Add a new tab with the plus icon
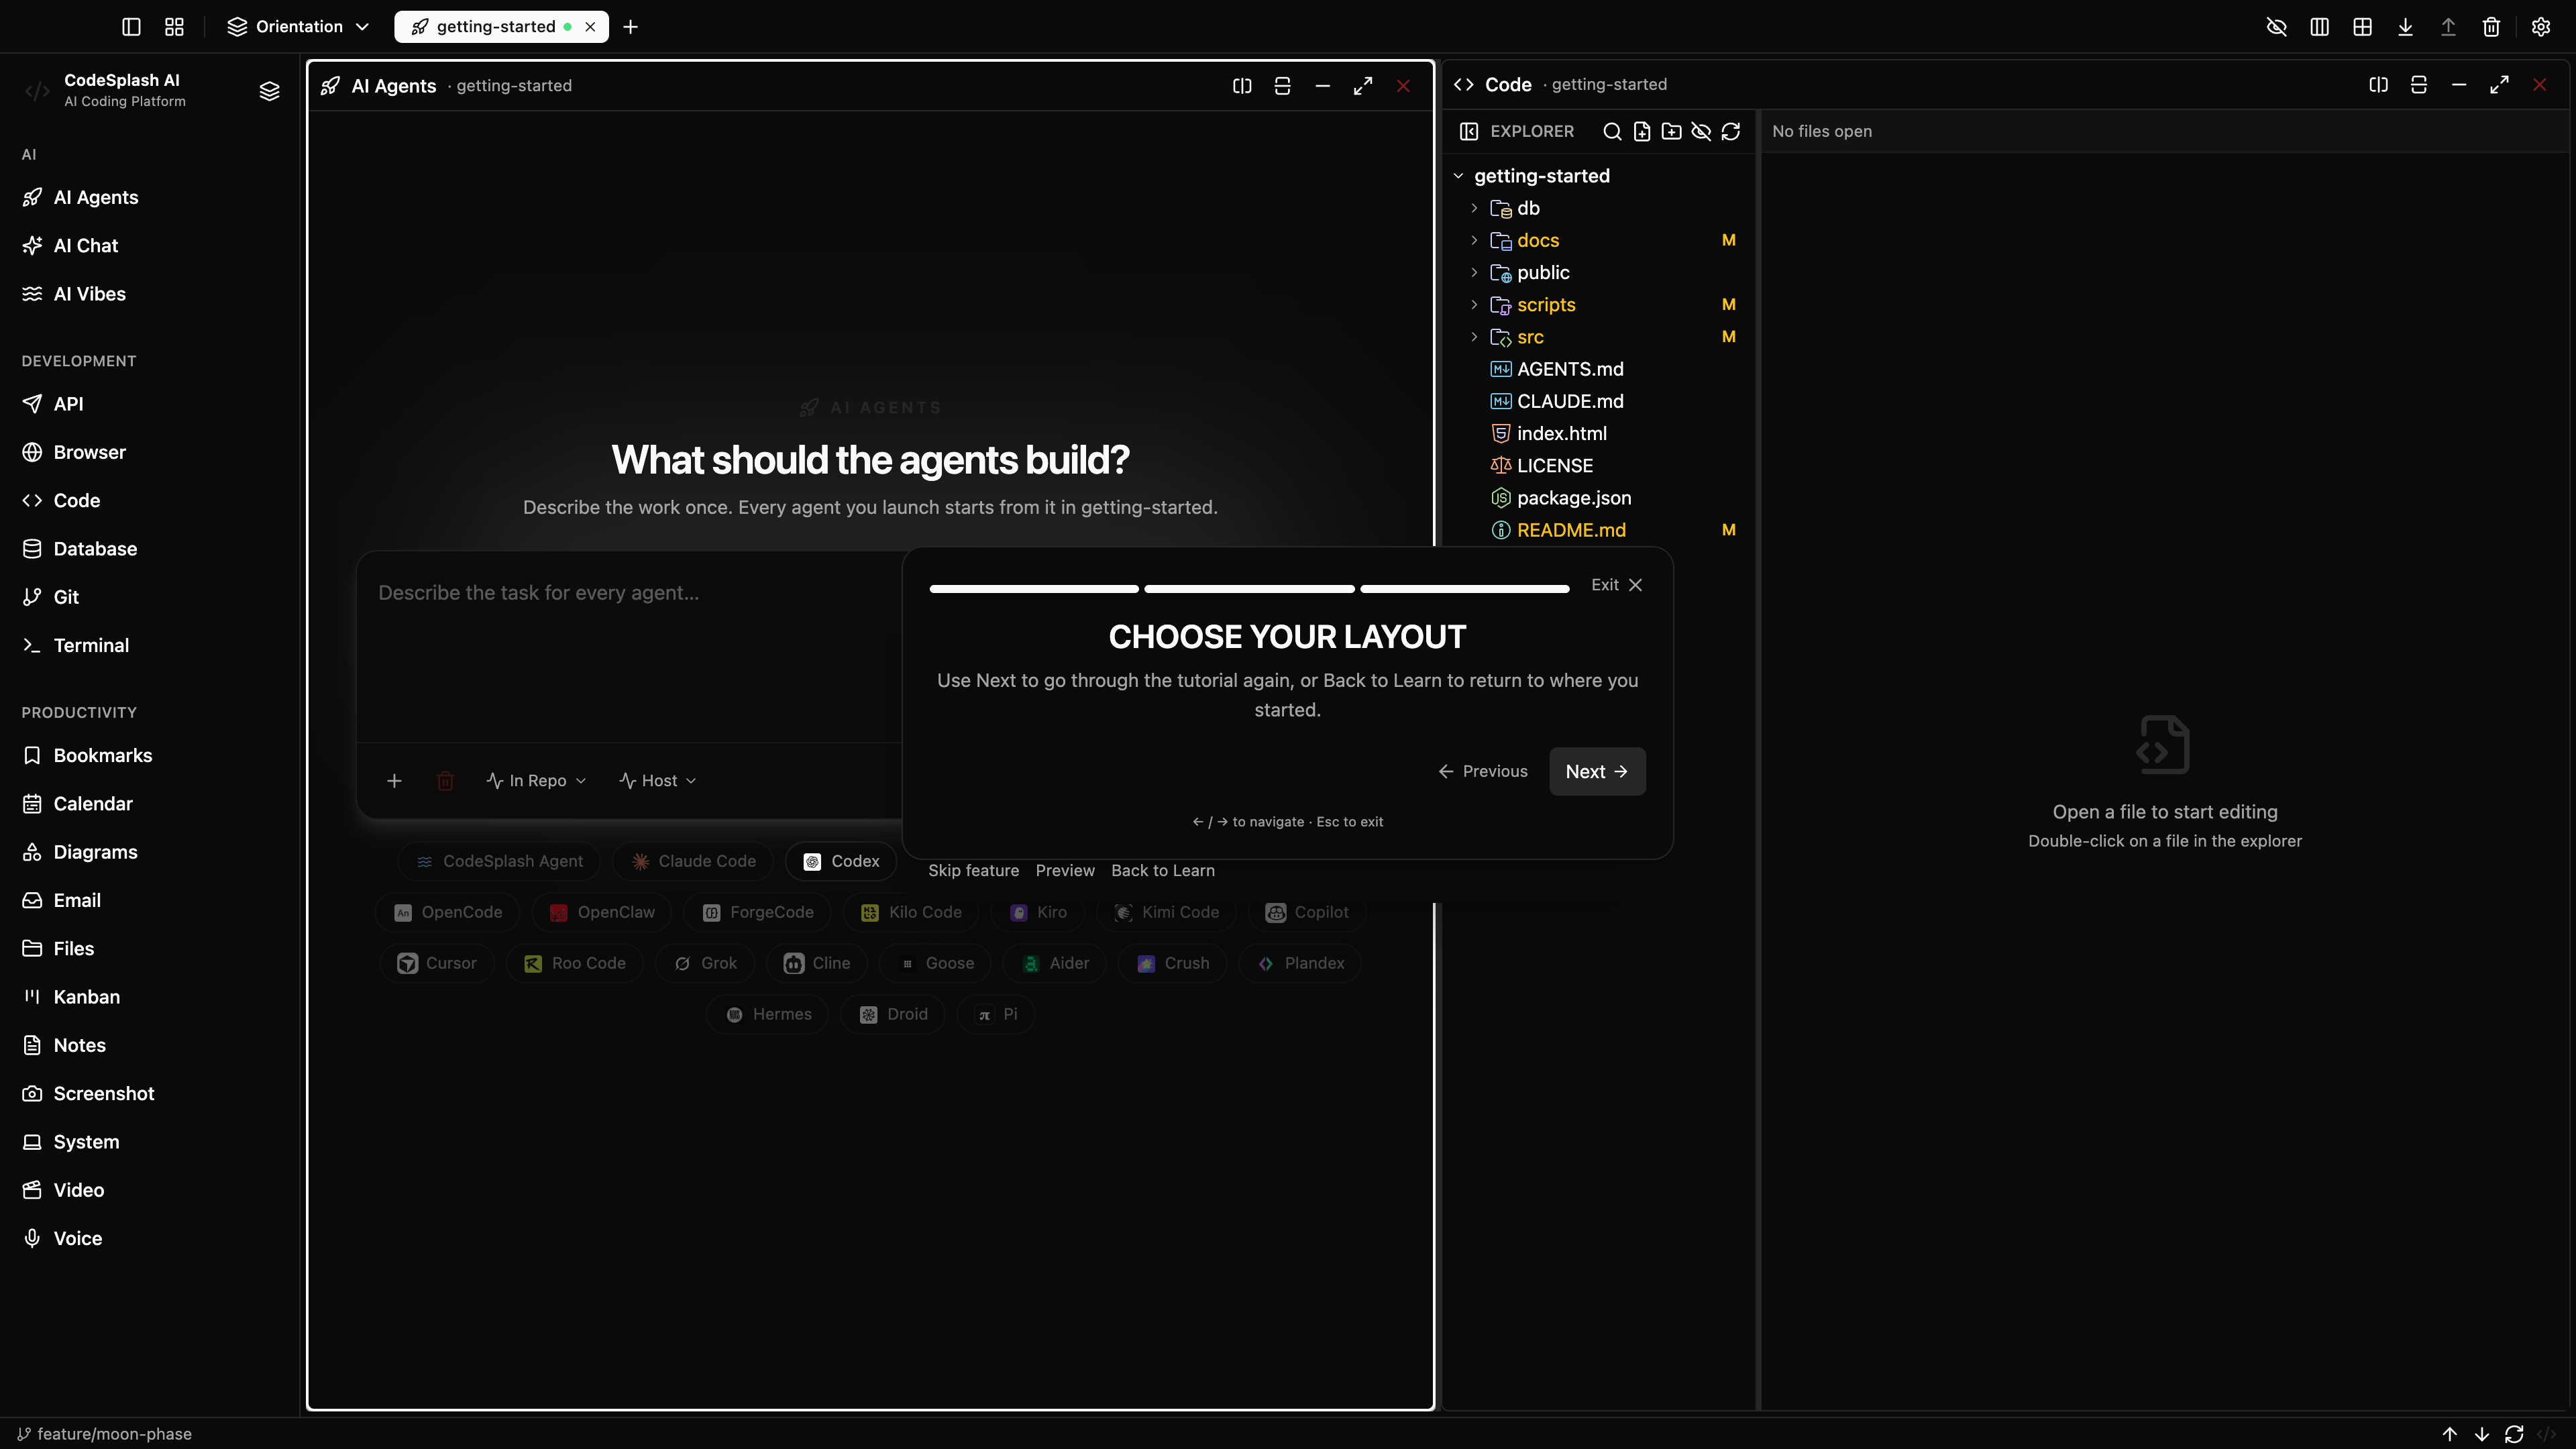The height and width of the screenshot is (1449, 2576). click(630, 27)
